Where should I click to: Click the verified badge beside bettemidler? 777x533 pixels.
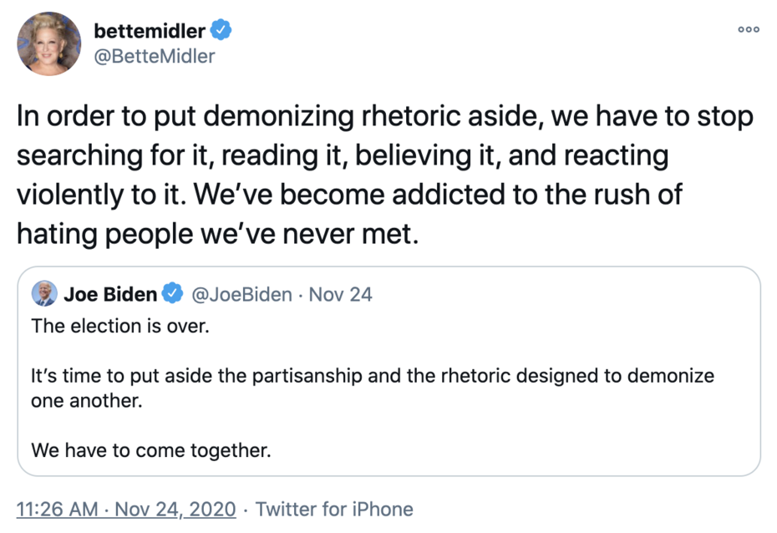221,32
